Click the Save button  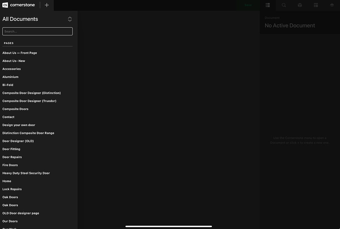[x=248, y=5]
